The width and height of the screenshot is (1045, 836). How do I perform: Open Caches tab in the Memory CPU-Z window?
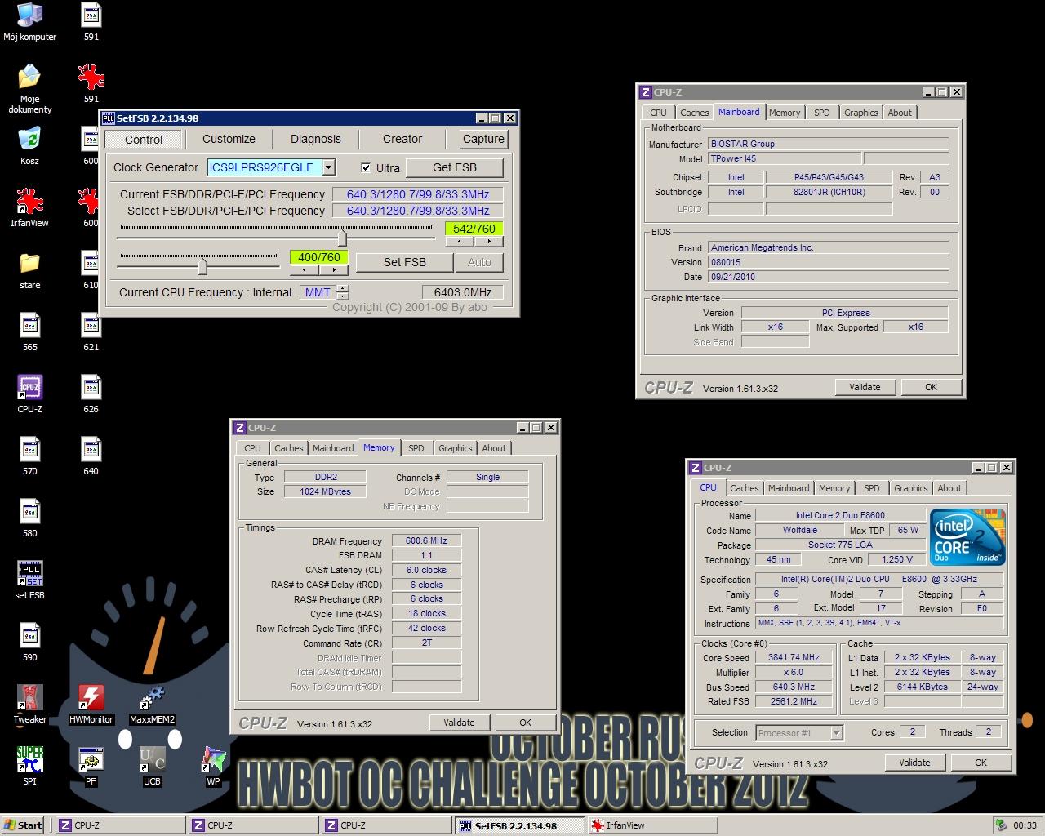[x=288, y=448]
